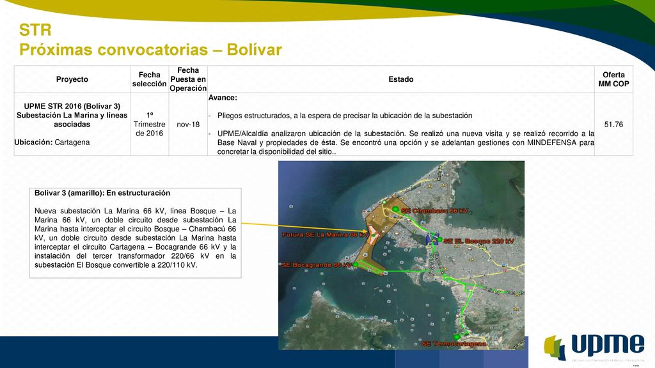655x368 pixels.
Task: Select the Fecha Puesta en Operación header
Action: tap(188, 79)
